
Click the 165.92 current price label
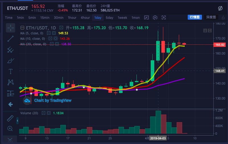point(220,45)
